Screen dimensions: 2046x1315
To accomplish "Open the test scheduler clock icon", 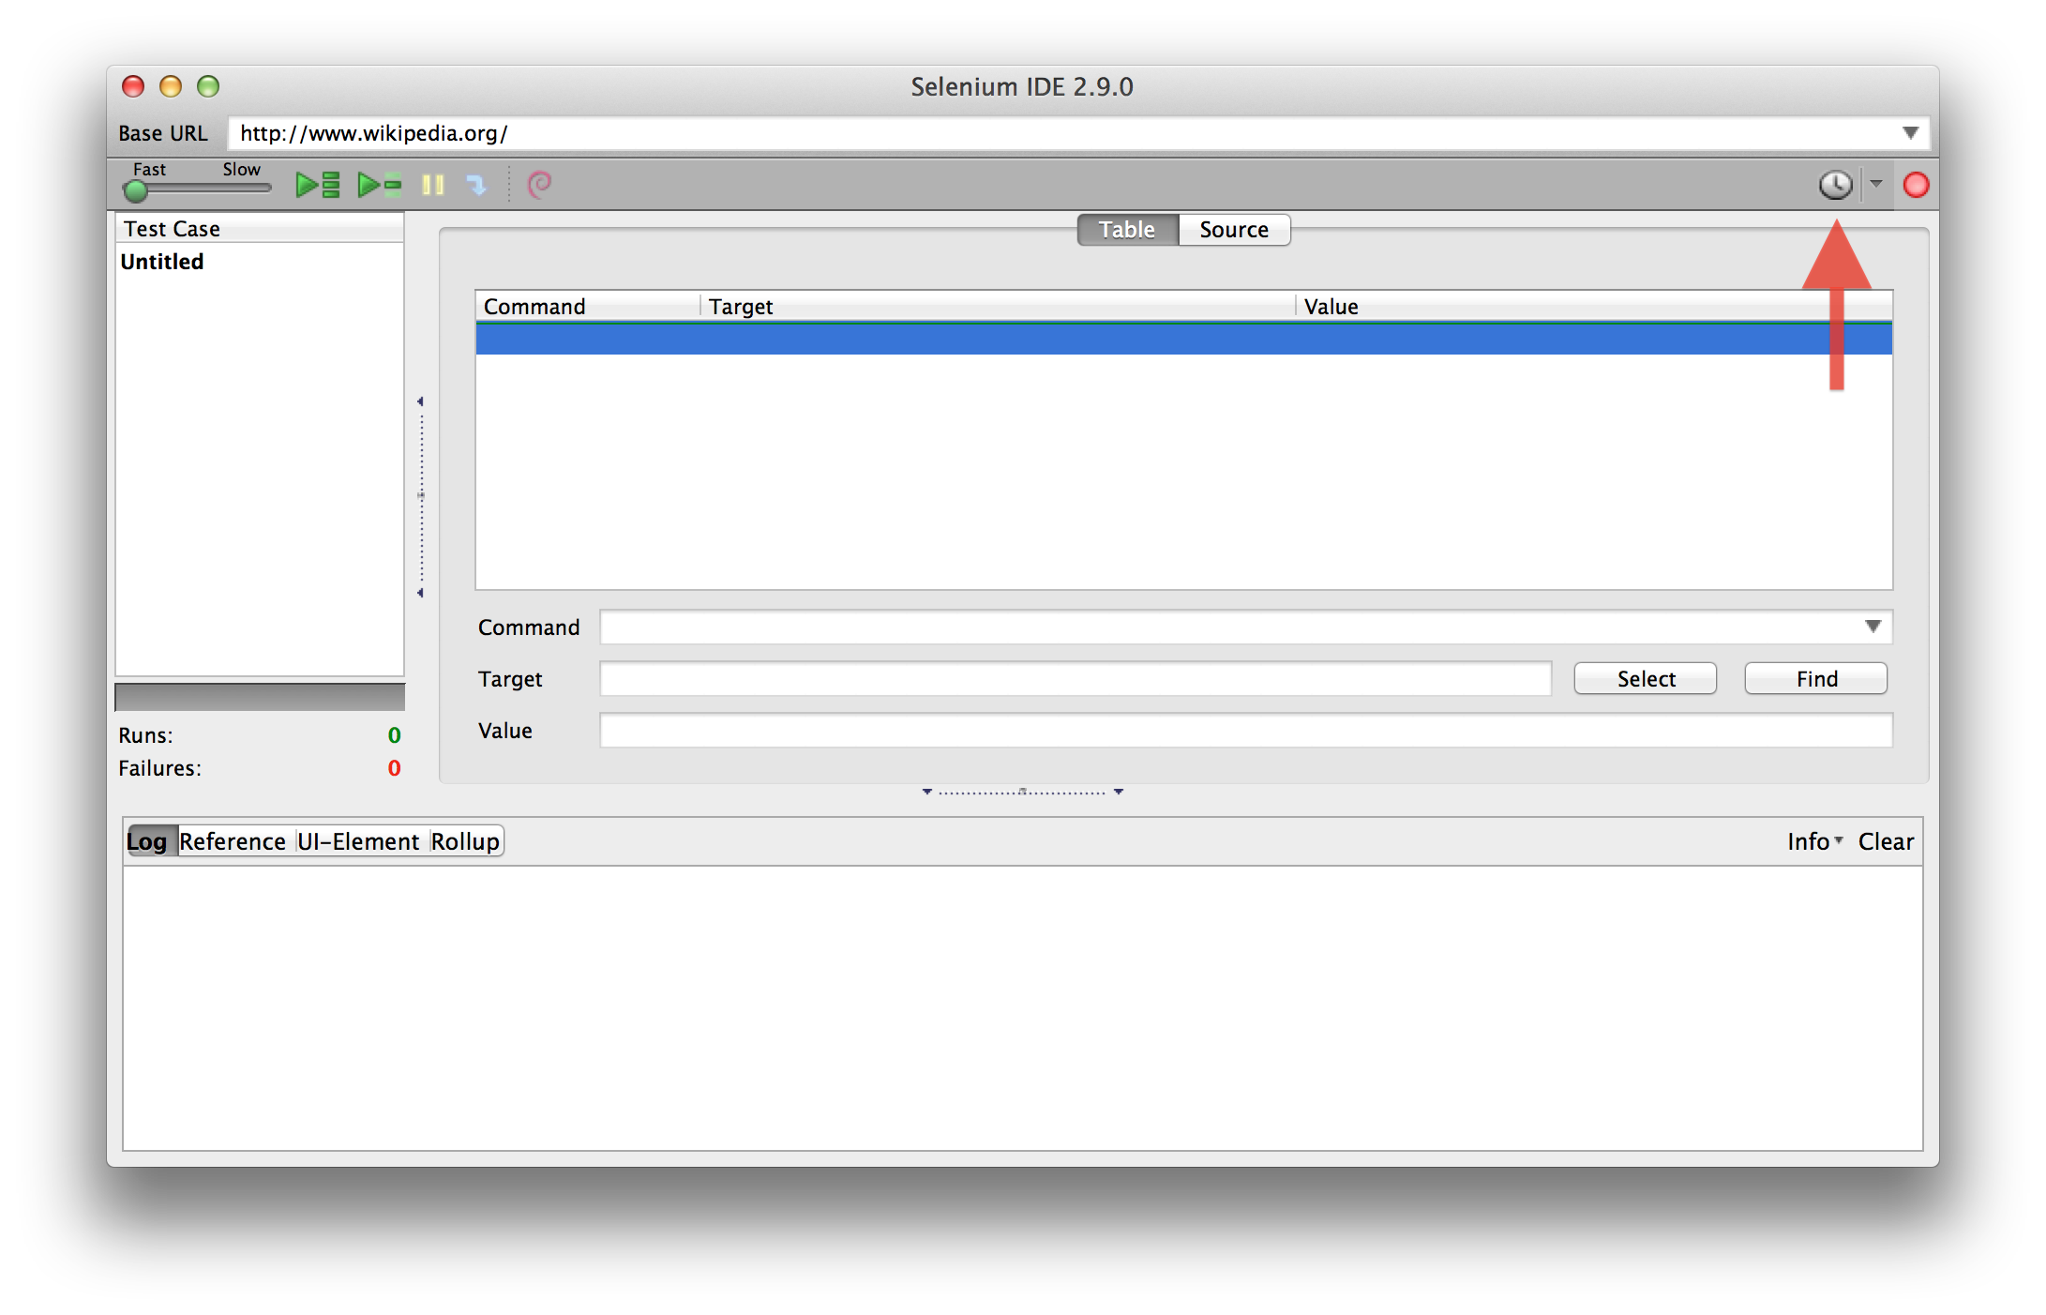I will click(1835, 185).
